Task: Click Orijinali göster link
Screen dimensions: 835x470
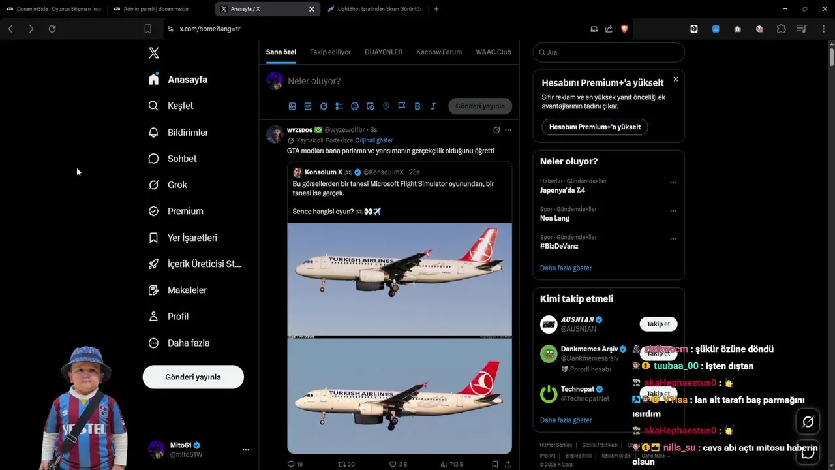Action: tap(374, 140)
